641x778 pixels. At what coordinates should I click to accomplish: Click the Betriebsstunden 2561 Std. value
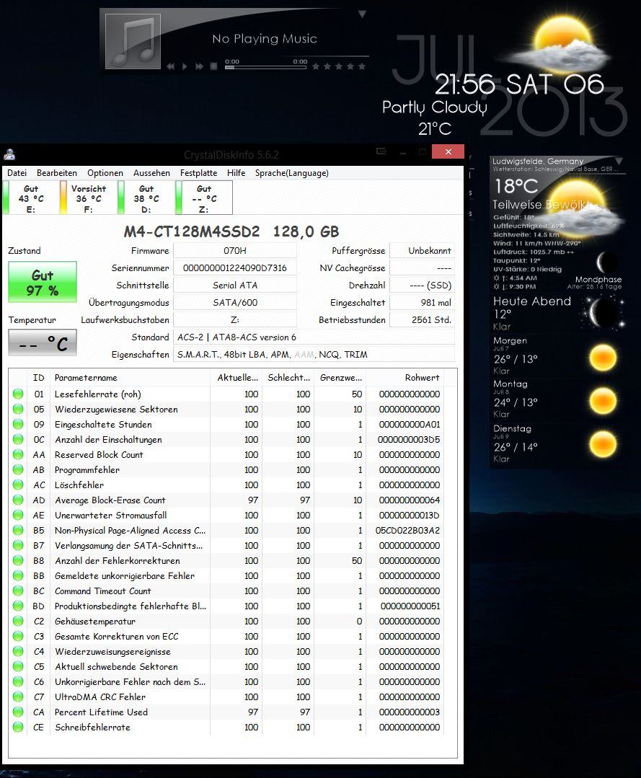(x=423, y=320)
